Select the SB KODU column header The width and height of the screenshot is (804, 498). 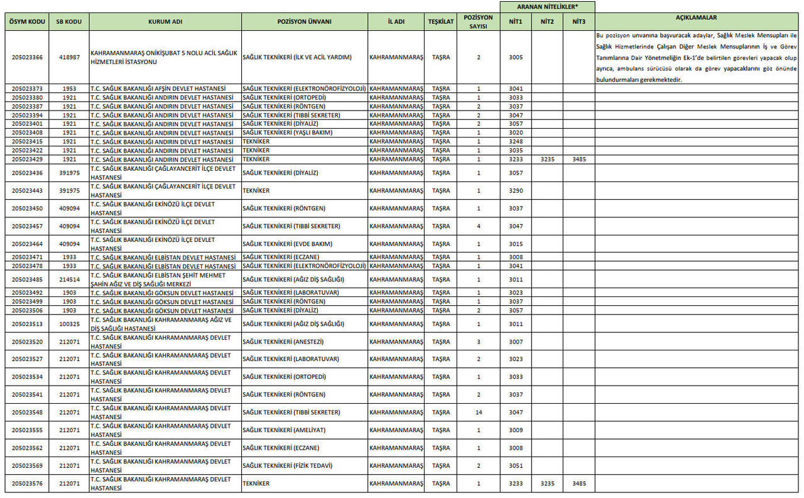point(69,21)
